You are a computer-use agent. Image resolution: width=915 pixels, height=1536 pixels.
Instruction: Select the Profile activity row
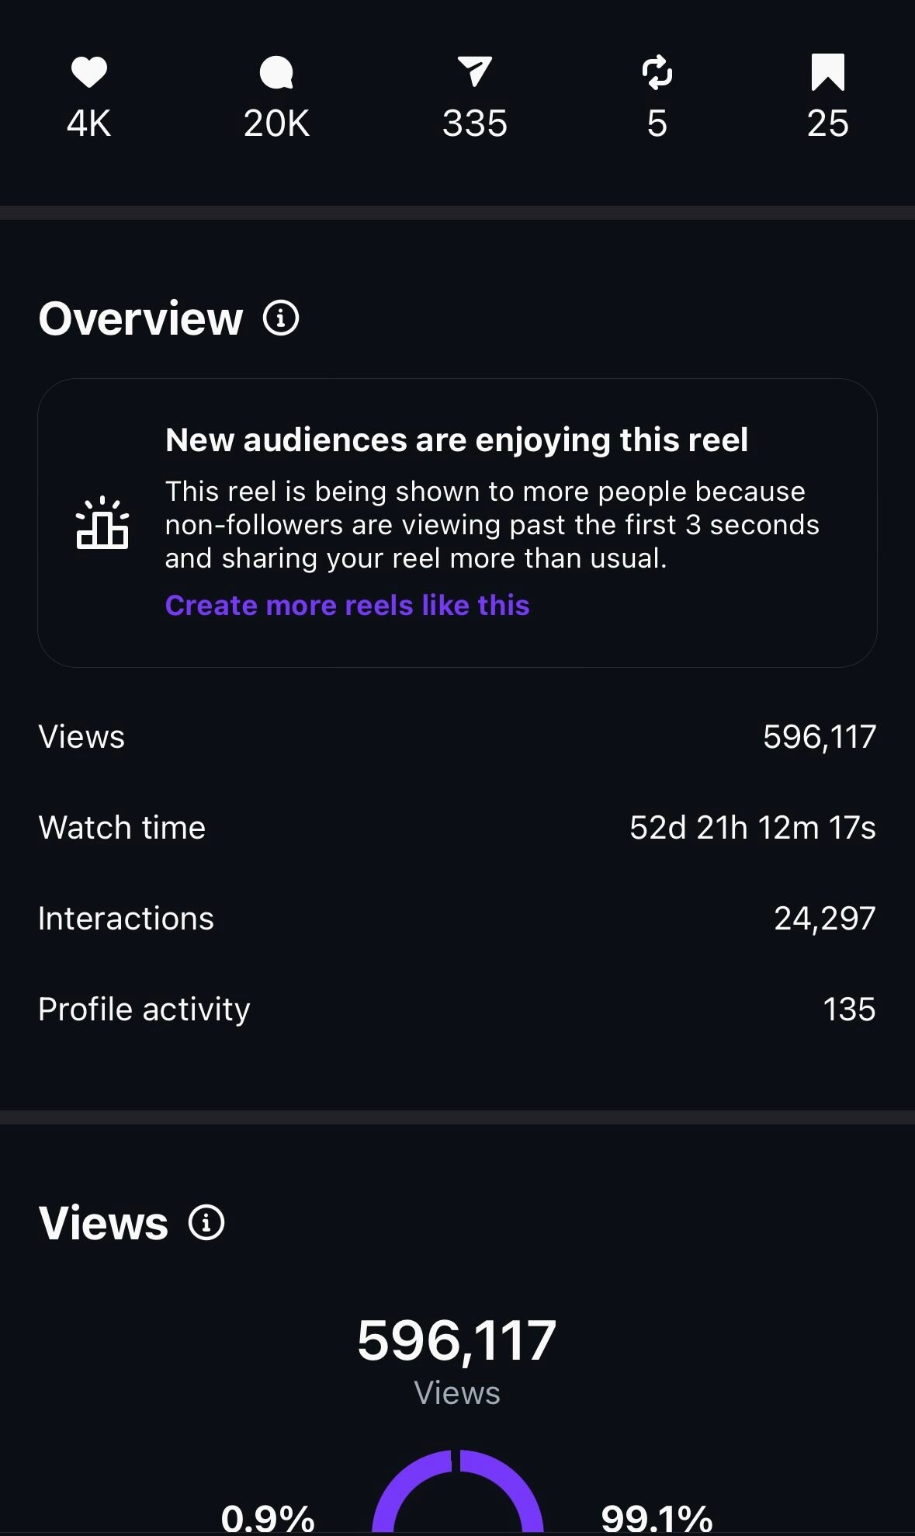457,1009
